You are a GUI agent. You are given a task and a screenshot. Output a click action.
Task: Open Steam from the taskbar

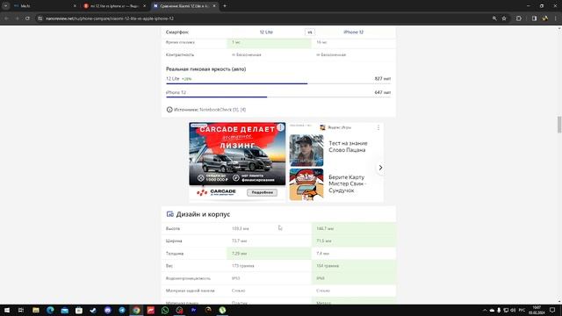(x=93, y=310)
